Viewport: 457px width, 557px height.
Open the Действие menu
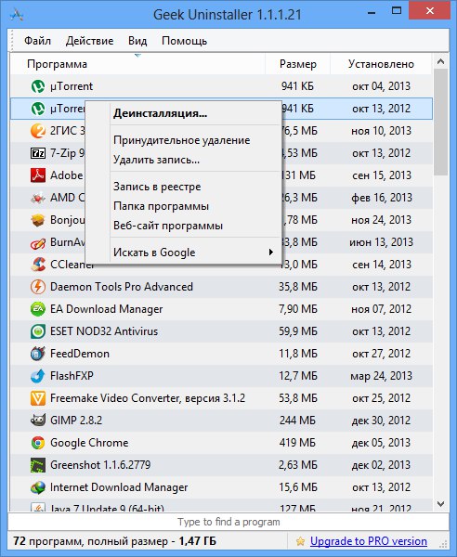89,41
